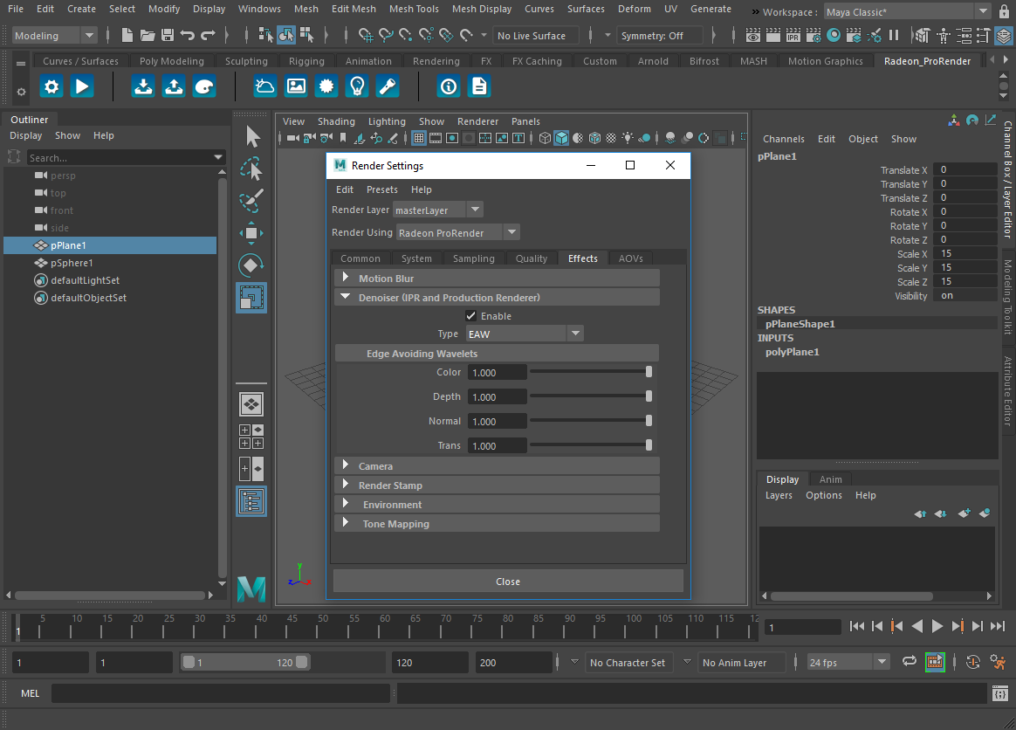Select the Scale tool in toolbox

point(251,298)
